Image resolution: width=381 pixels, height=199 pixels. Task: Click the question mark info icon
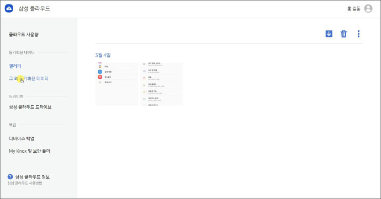(10, 176)
